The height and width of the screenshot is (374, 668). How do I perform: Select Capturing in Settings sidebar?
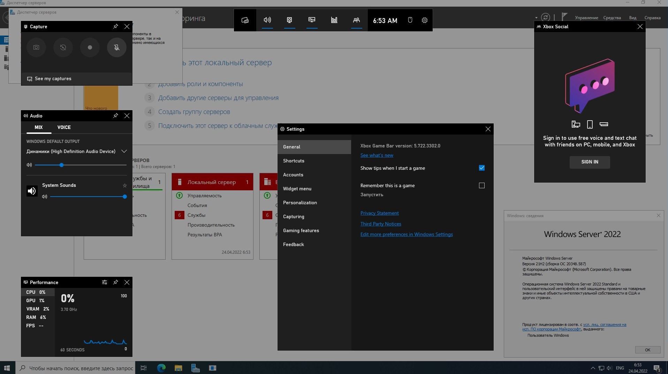pyautogui.click(x=294, y=216)
